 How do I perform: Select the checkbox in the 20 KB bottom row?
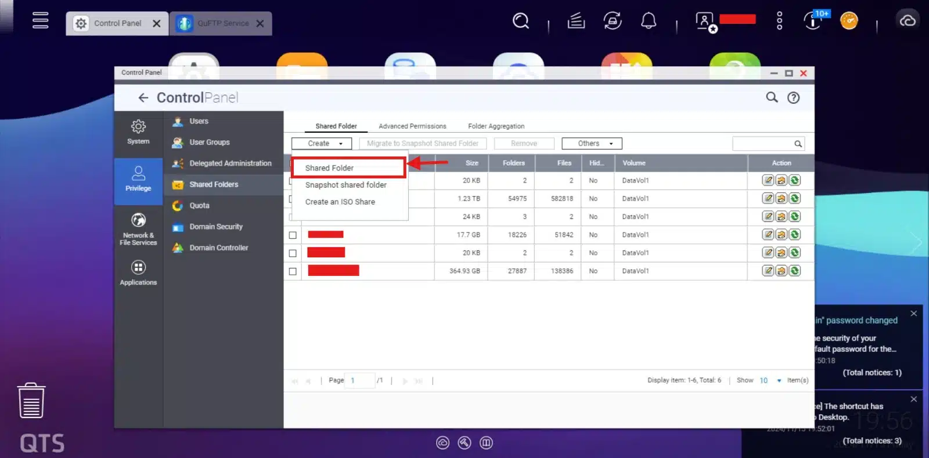tap(293, 253)
